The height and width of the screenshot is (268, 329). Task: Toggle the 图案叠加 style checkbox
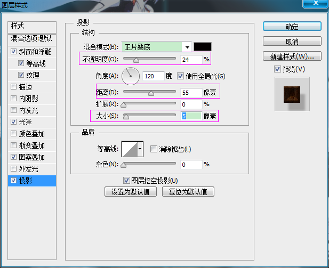click(14, 157)
